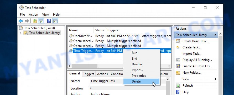The height and width of the screenshot is (95, 234).
Task: Switch to the Triggers tab
Action: pos(89,74)
